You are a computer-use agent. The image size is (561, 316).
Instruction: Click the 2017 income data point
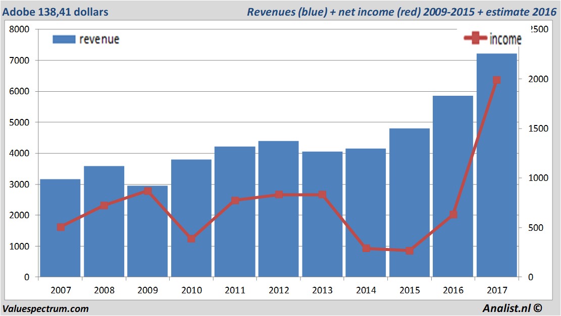tap(496, 80)
